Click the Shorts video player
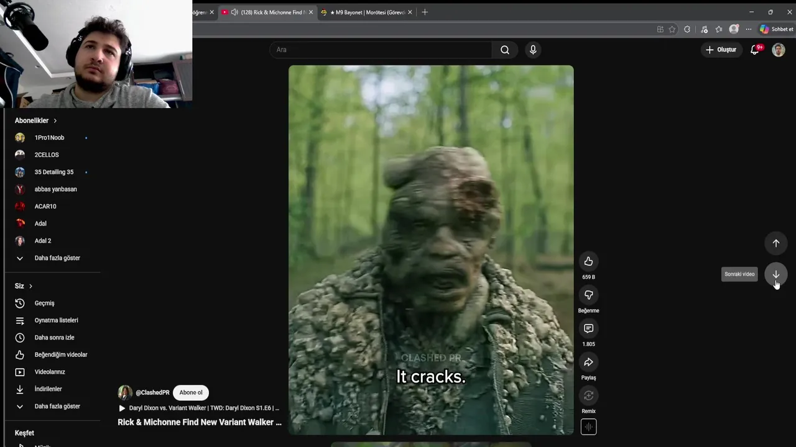The height and width of the screenshot is (447, 796). point(431,250)
